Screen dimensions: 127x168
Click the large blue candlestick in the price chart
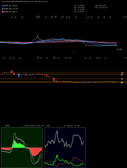[x=19, y=75]
